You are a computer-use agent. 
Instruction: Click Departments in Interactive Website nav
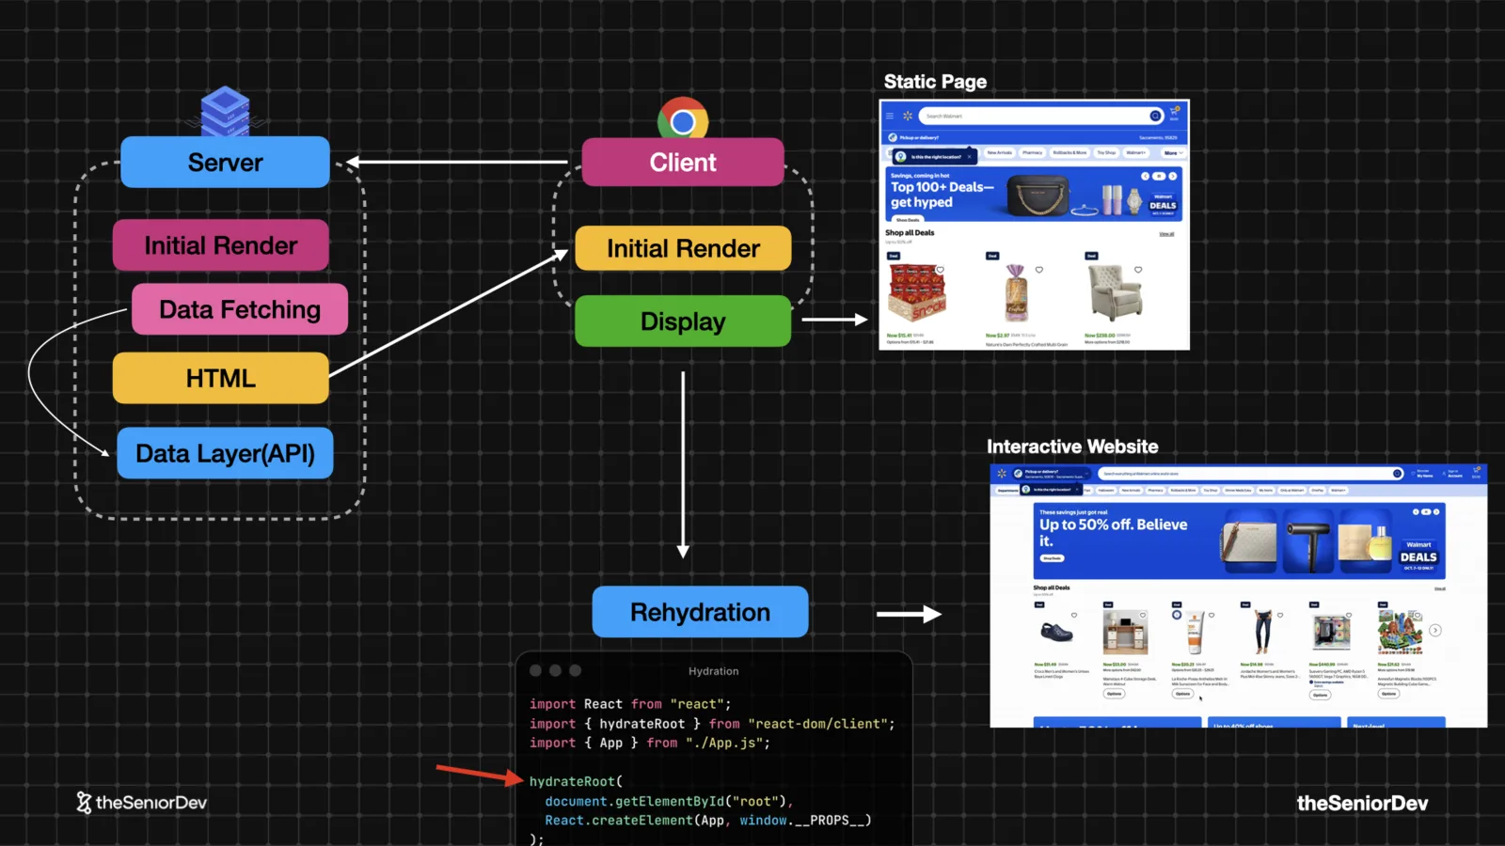click(1007, 491)
